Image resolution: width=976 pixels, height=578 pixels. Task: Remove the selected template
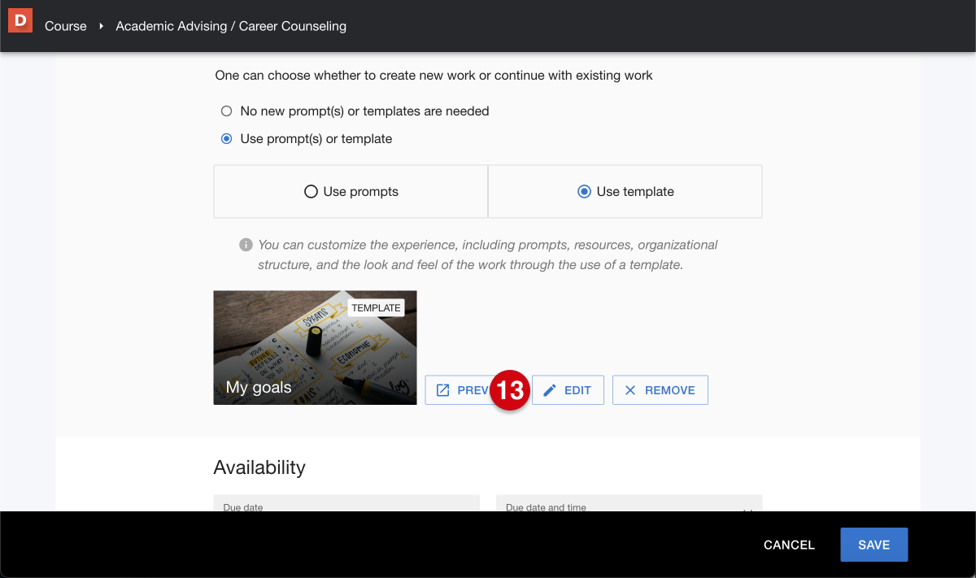coord(660,390)
